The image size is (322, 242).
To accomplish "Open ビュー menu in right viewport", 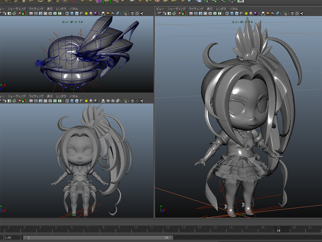I will click(x=160, y=9).
